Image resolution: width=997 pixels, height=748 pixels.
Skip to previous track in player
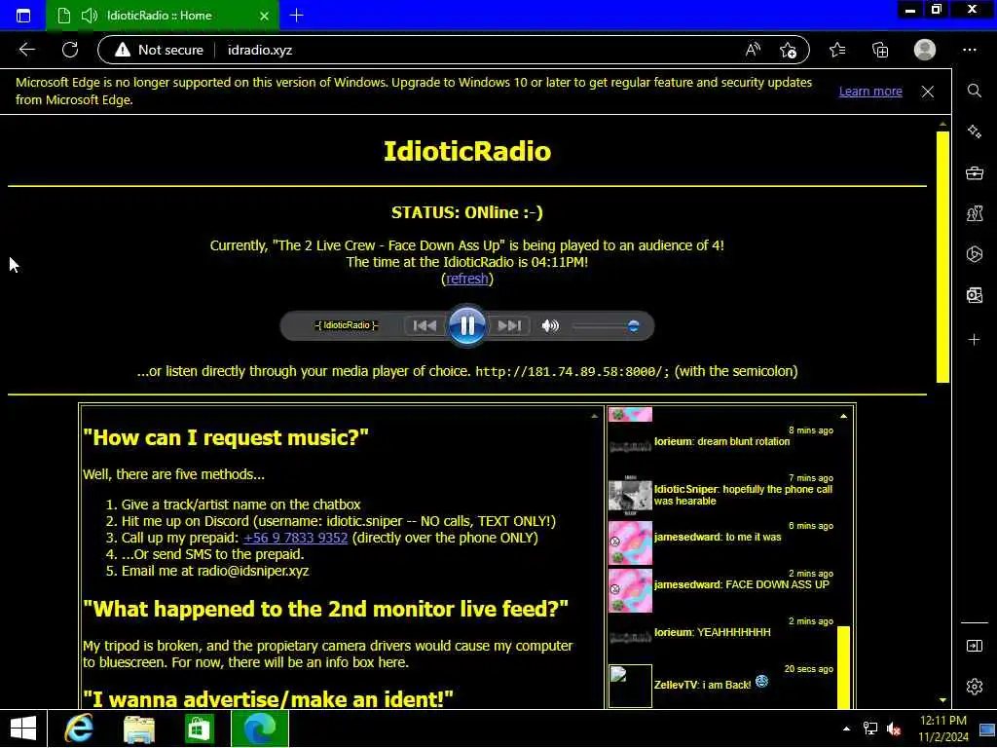[x=425, y=325]
